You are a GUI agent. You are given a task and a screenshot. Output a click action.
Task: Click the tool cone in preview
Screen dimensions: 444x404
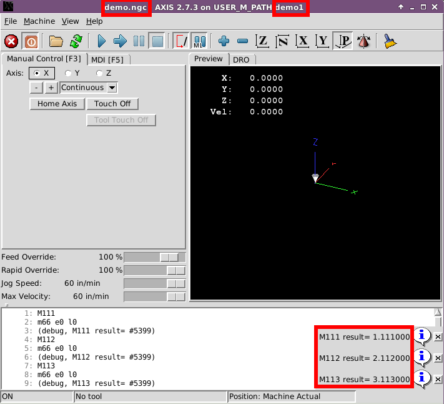[x=315, y=178]
